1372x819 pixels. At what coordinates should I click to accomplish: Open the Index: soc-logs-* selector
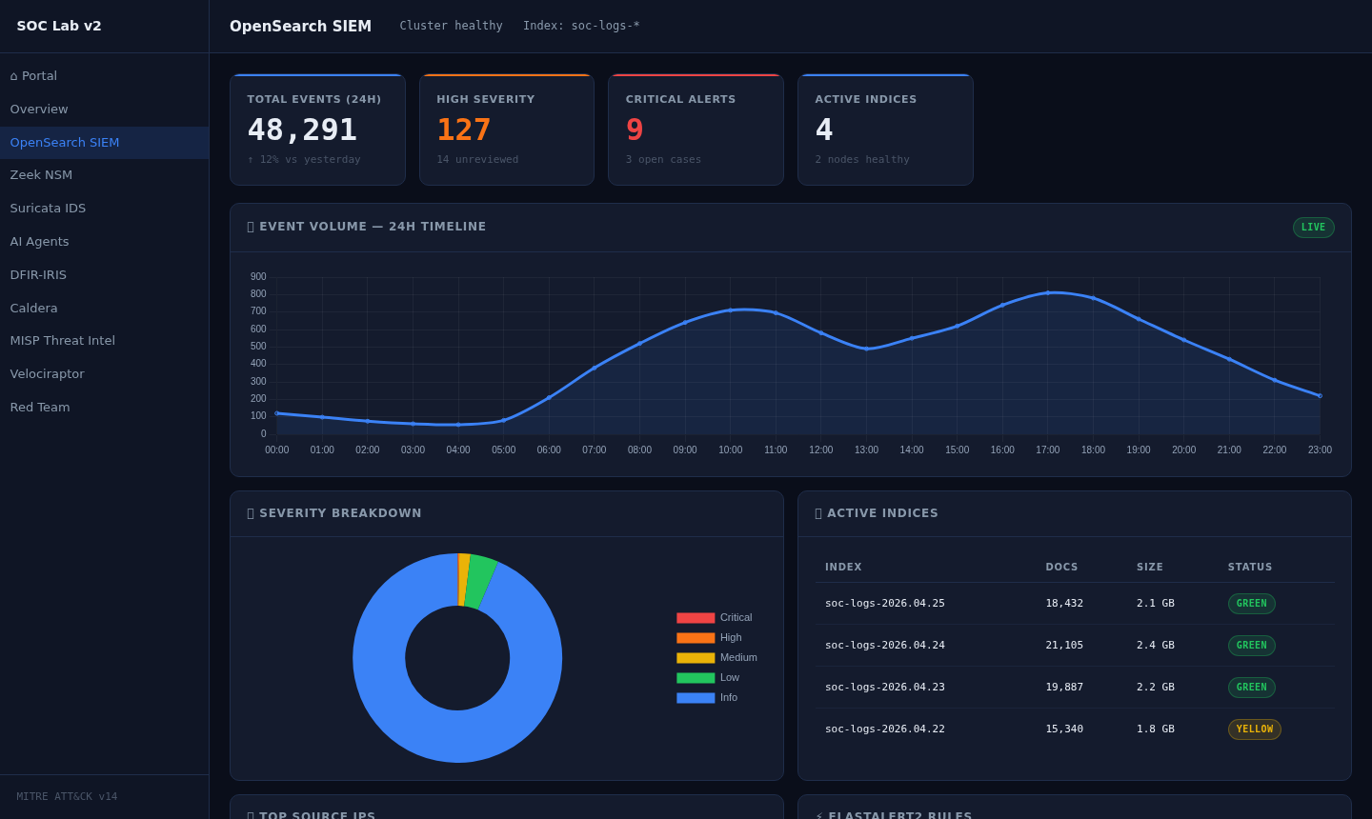580,26
